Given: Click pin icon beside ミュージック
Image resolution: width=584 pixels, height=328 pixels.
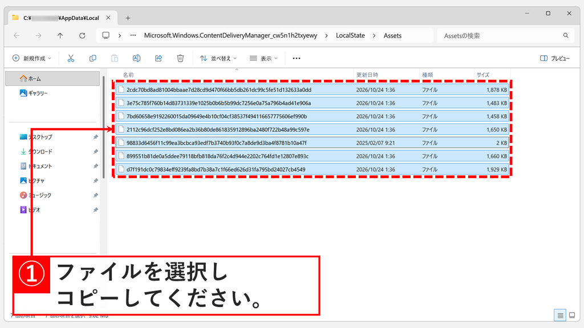Looking at the screenshot, I should tap(95, 195).
